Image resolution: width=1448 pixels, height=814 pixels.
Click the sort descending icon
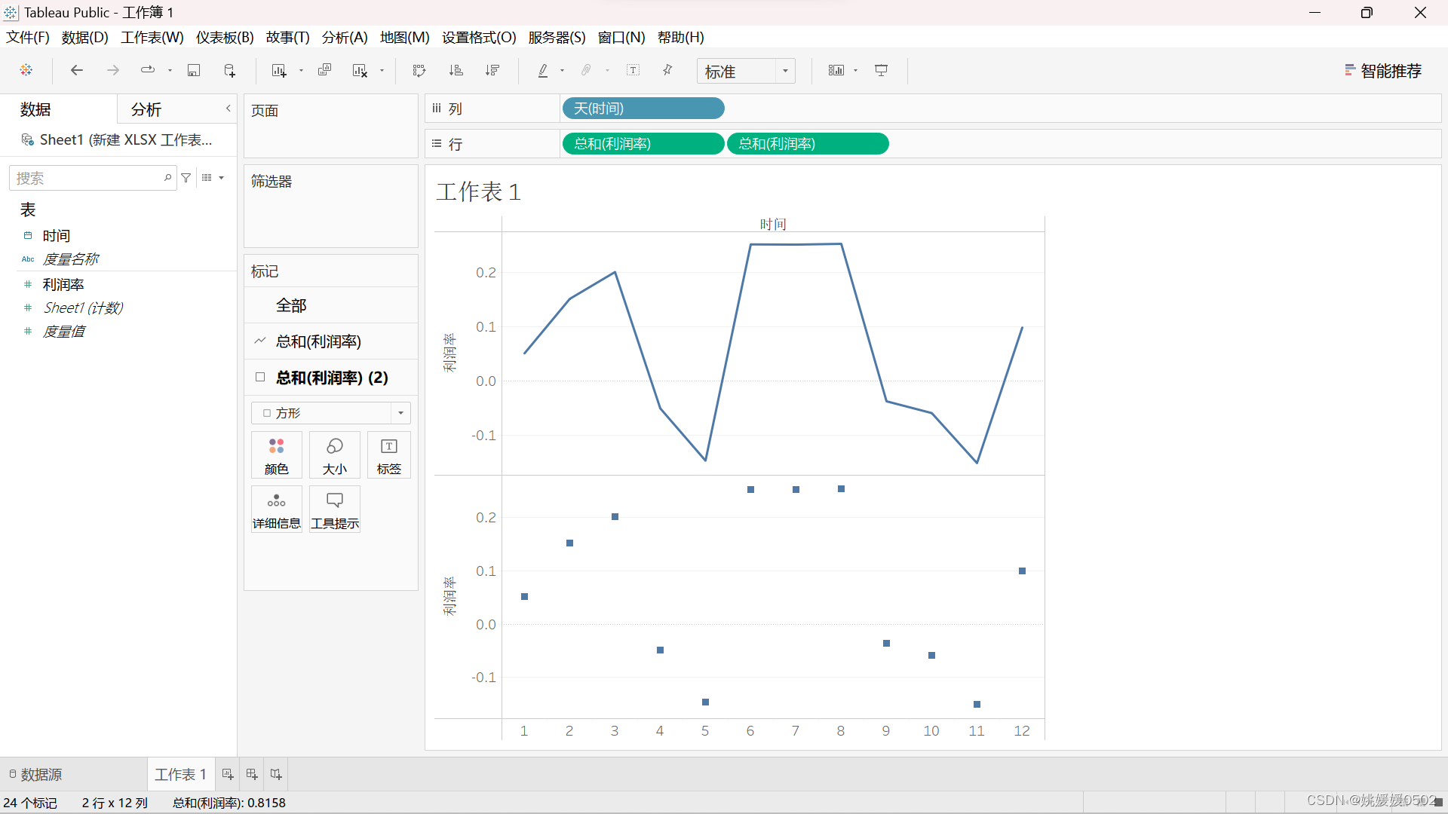[x=492, y=70]
